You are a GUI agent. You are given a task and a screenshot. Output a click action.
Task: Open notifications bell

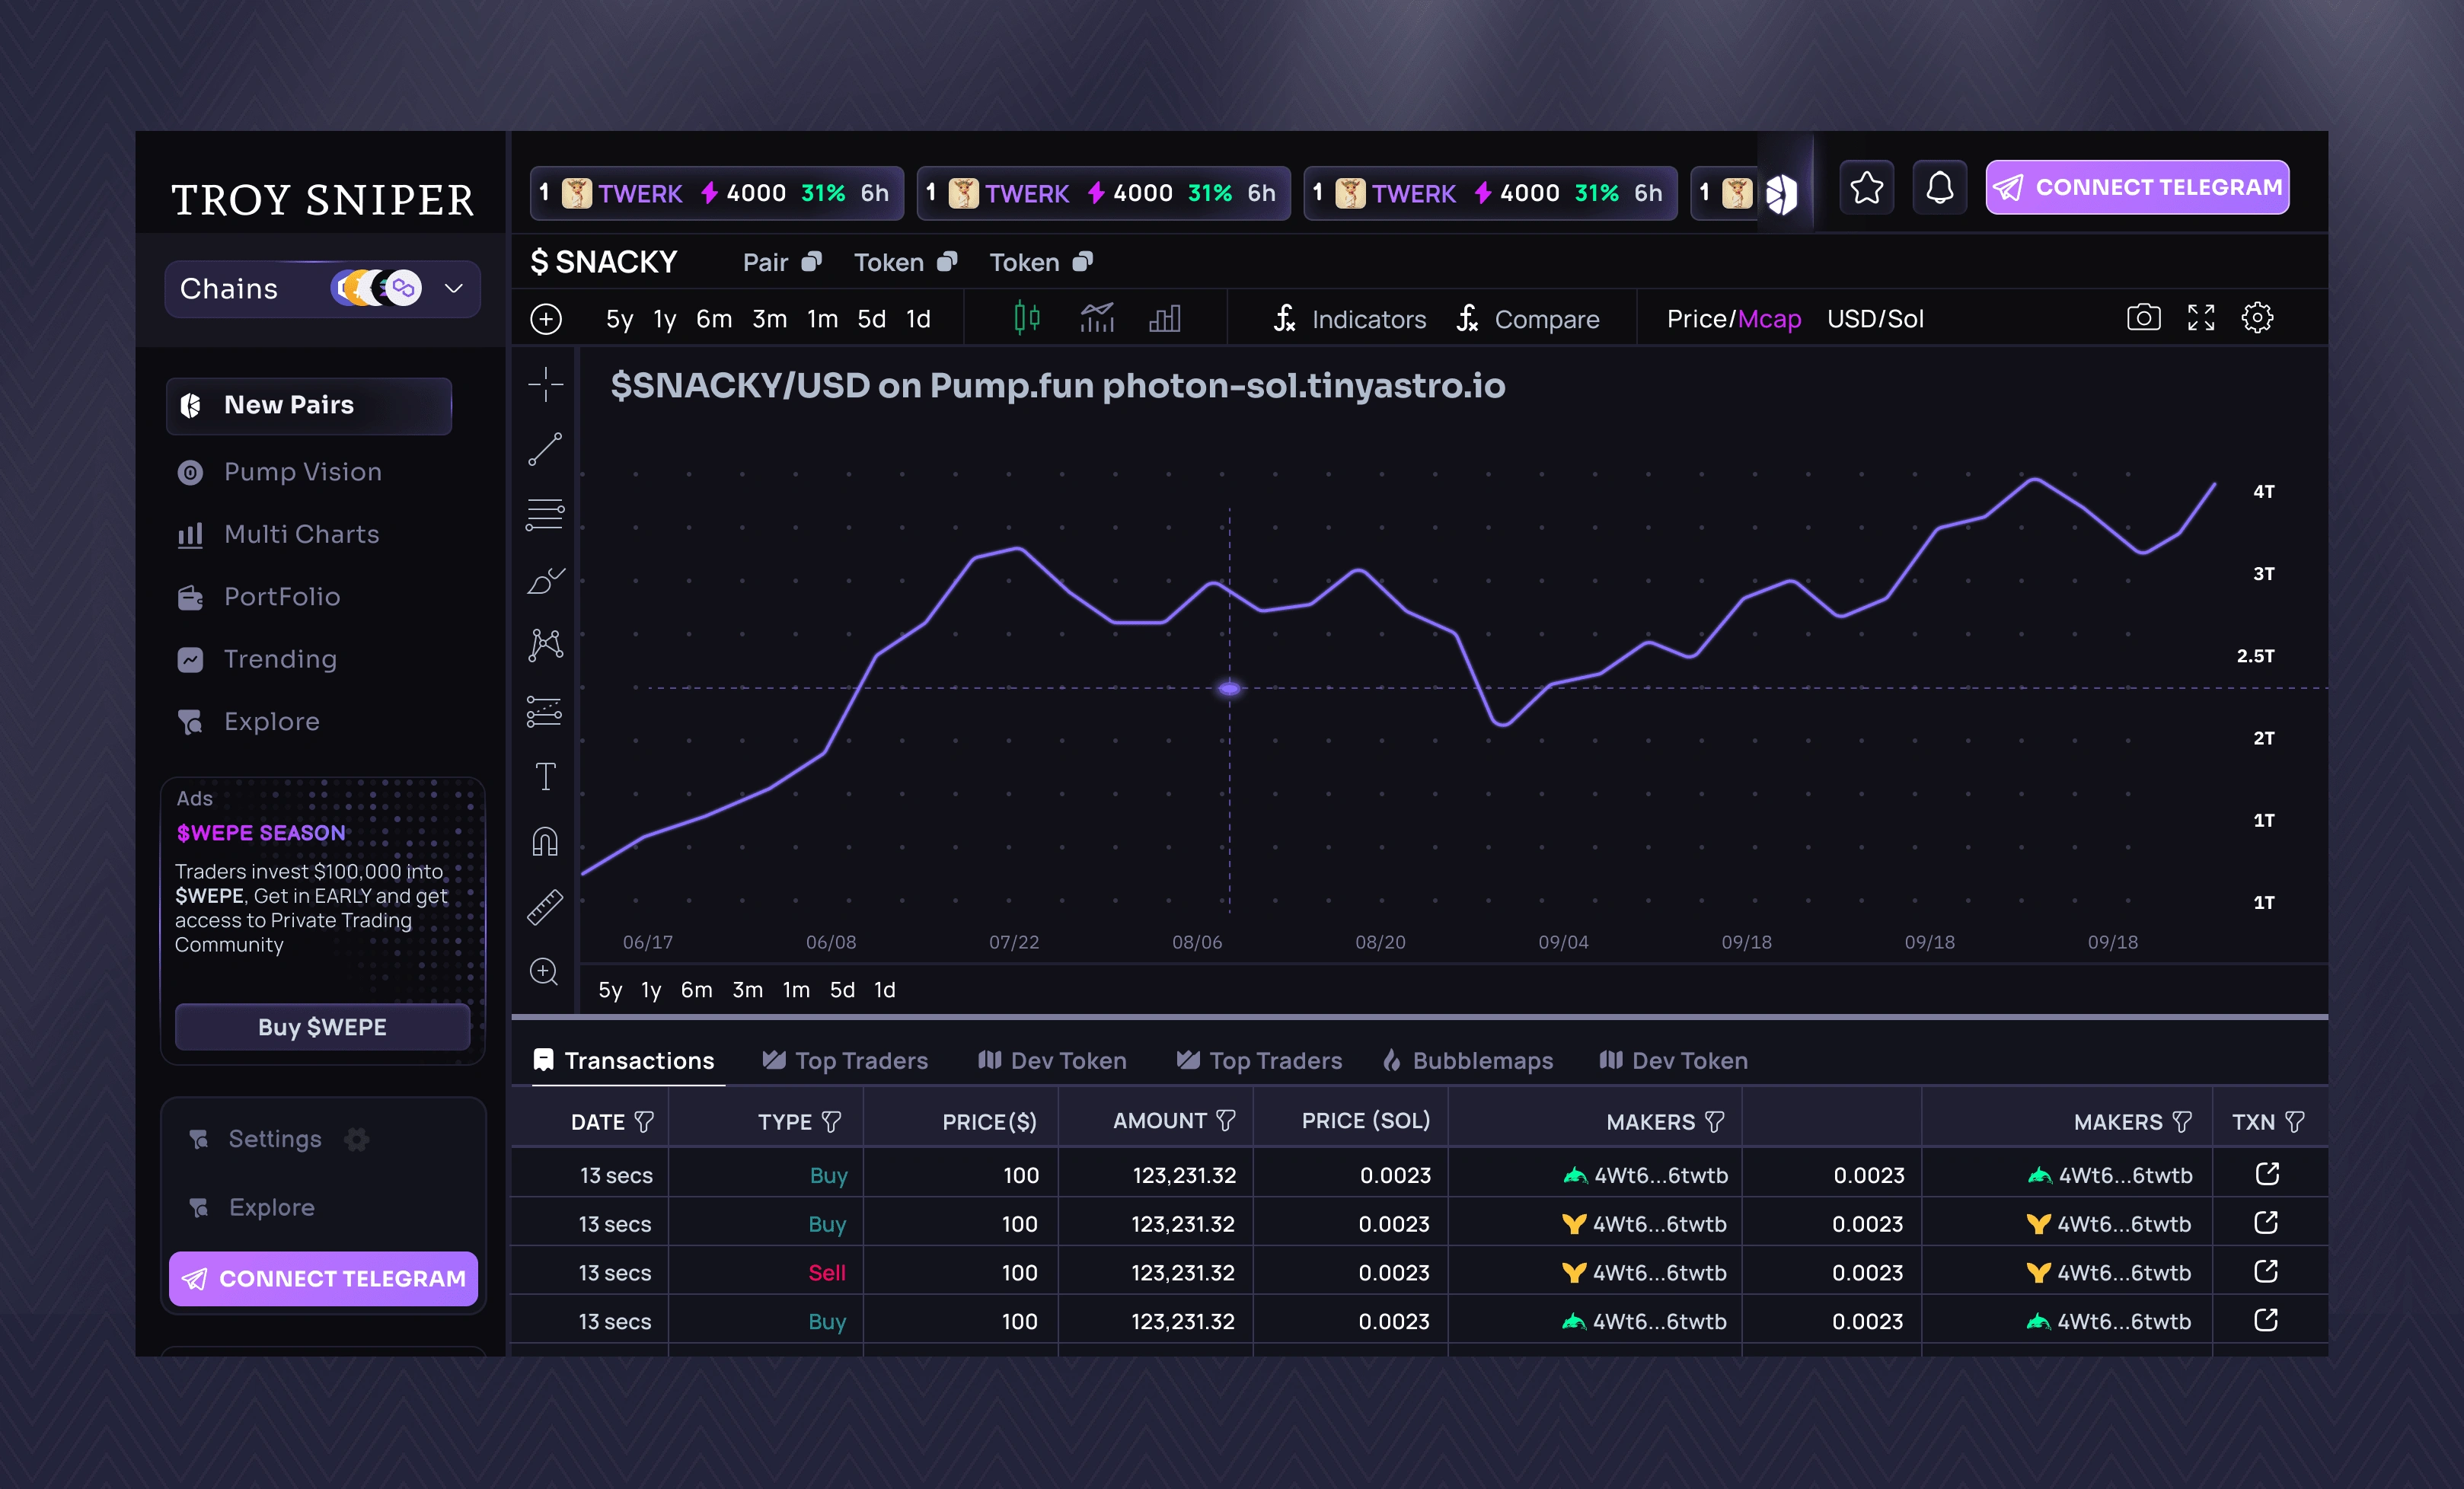coord(1939,188)
